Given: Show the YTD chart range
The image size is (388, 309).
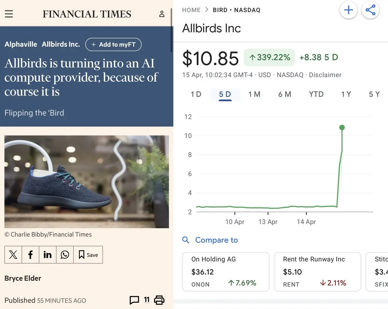Looking at the screenshot, I should pyautogui.click(x=316, y=94).
